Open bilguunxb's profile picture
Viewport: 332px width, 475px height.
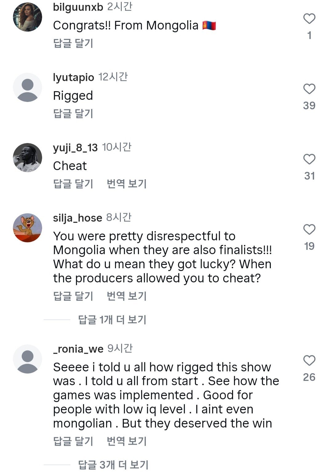[28, 17]
